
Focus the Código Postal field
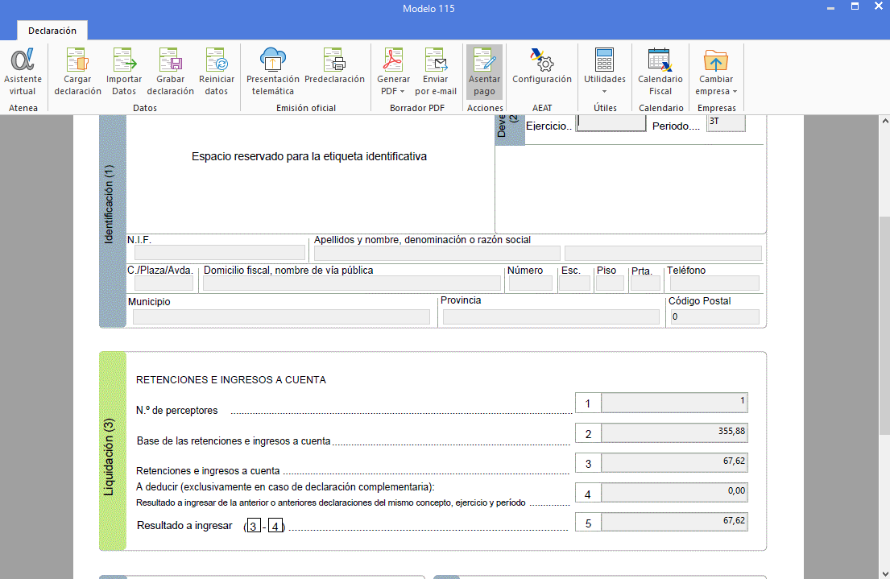click(714, 316)
